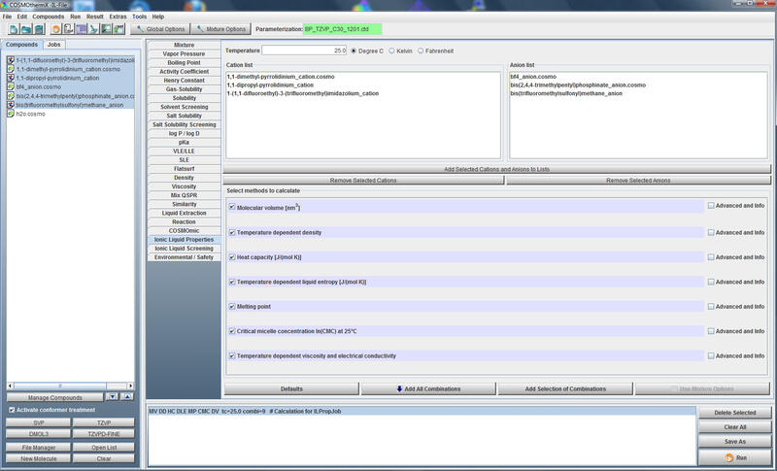
Task: Toggle Activate conformer treatment checkbox
Action: tap(12, 410)
